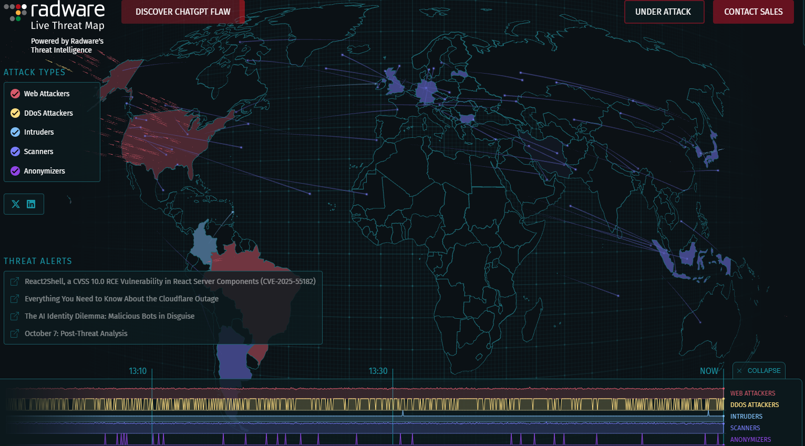Toggle the Intruders checkbox
The image size is (805, 446).
[x=14, y=132]
